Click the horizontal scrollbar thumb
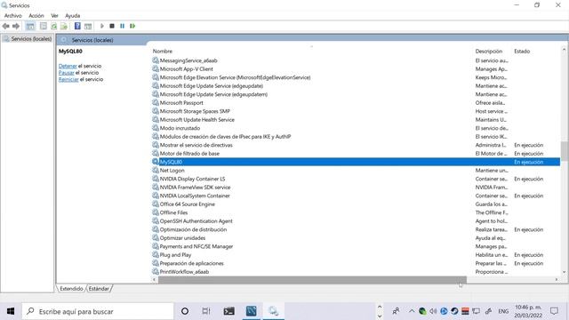The image size is (569, 320). point(312,280)
